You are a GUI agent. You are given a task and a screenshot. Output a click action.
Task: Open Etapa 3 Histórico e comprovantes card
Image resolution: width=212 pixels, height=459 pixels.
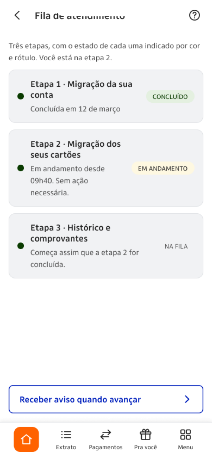click(106, 246)
